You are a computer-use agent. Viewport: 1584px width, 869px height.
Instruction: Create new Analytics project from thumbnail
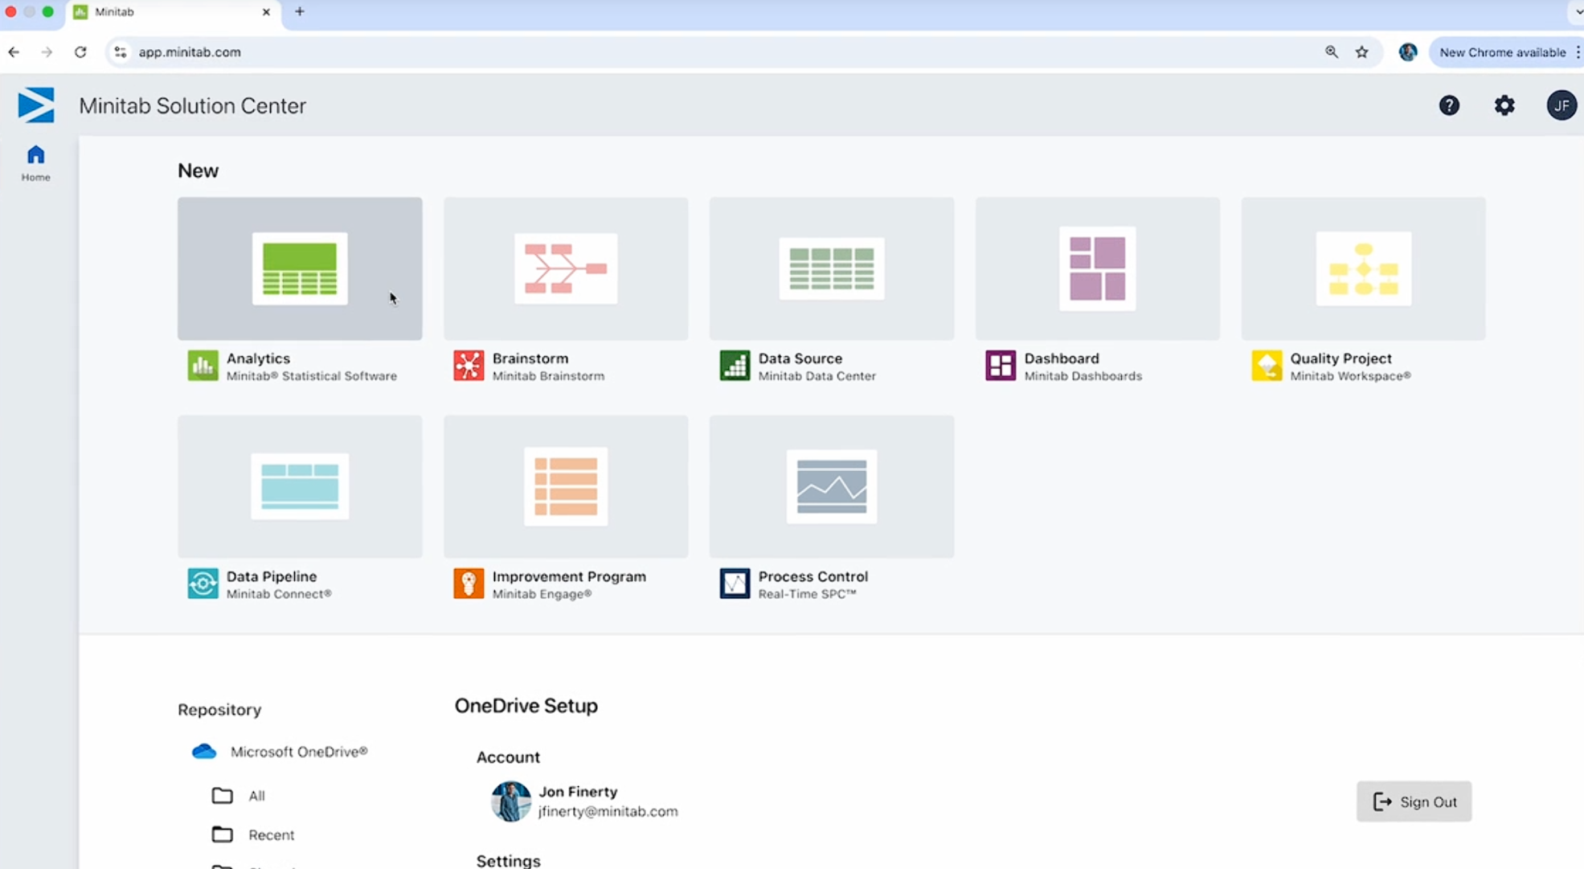click(300, 268)
